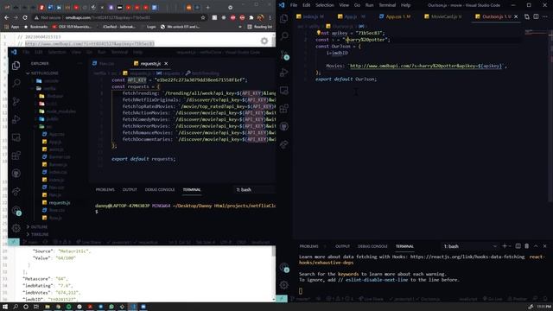Open Manage gear in the left VS Code window

pos(16,228)
